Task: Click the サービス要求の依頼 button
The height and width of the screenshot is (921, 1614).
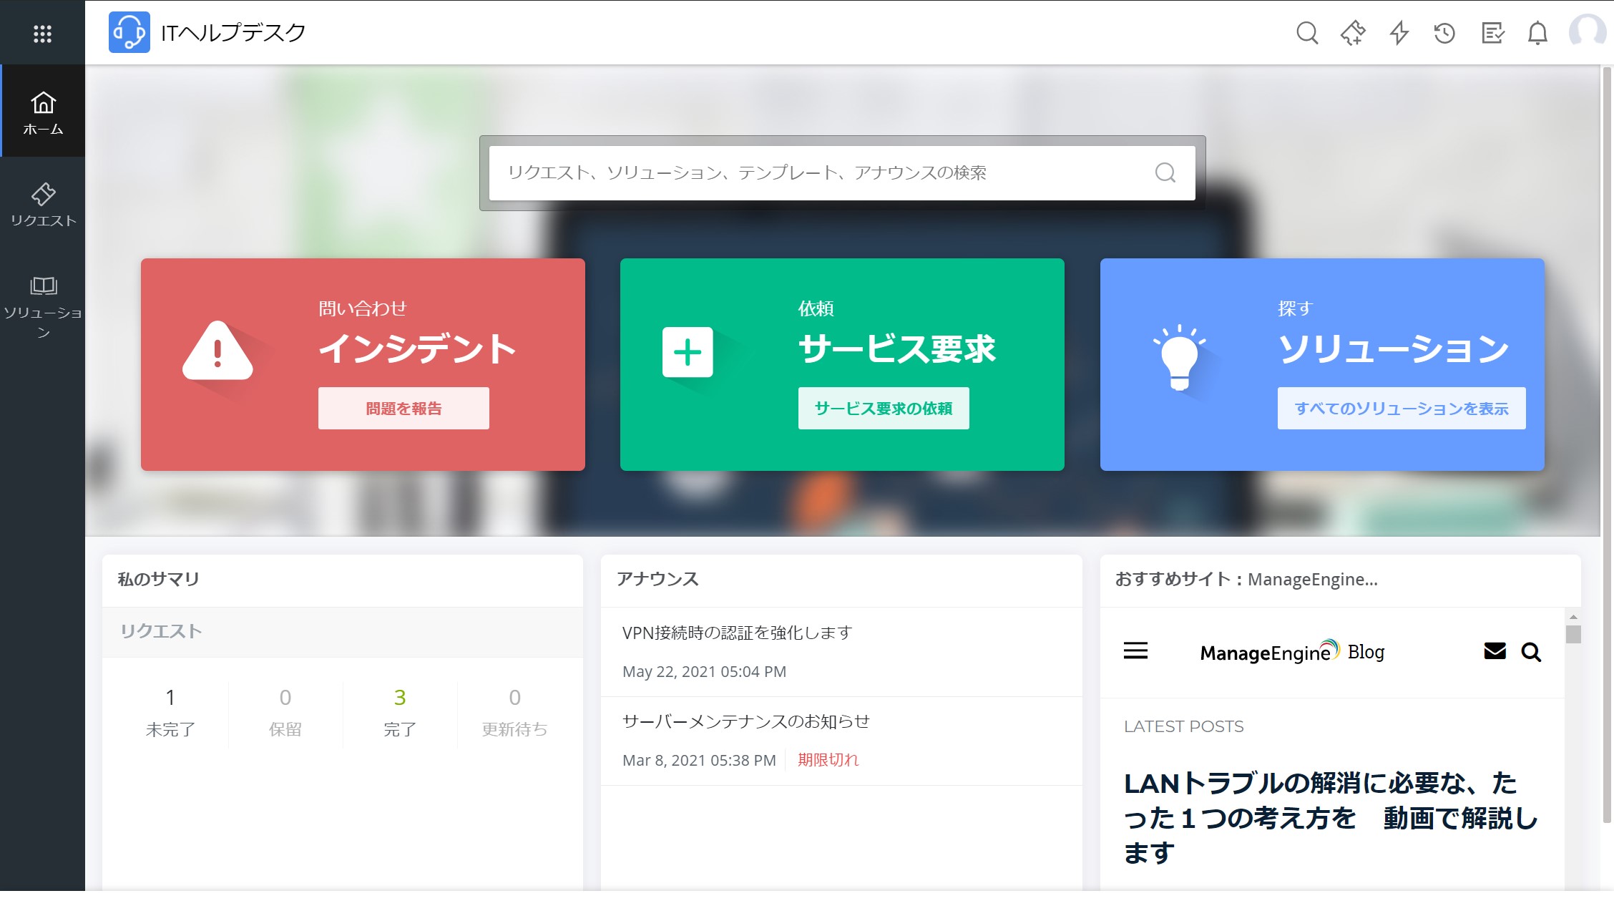Action: point(884,409)
